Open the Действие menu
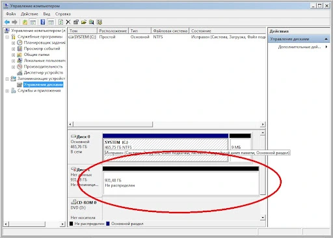 29,14
